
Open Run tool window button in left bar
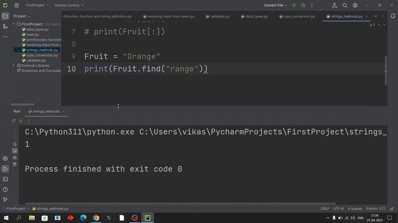click(x=5, y=169)
